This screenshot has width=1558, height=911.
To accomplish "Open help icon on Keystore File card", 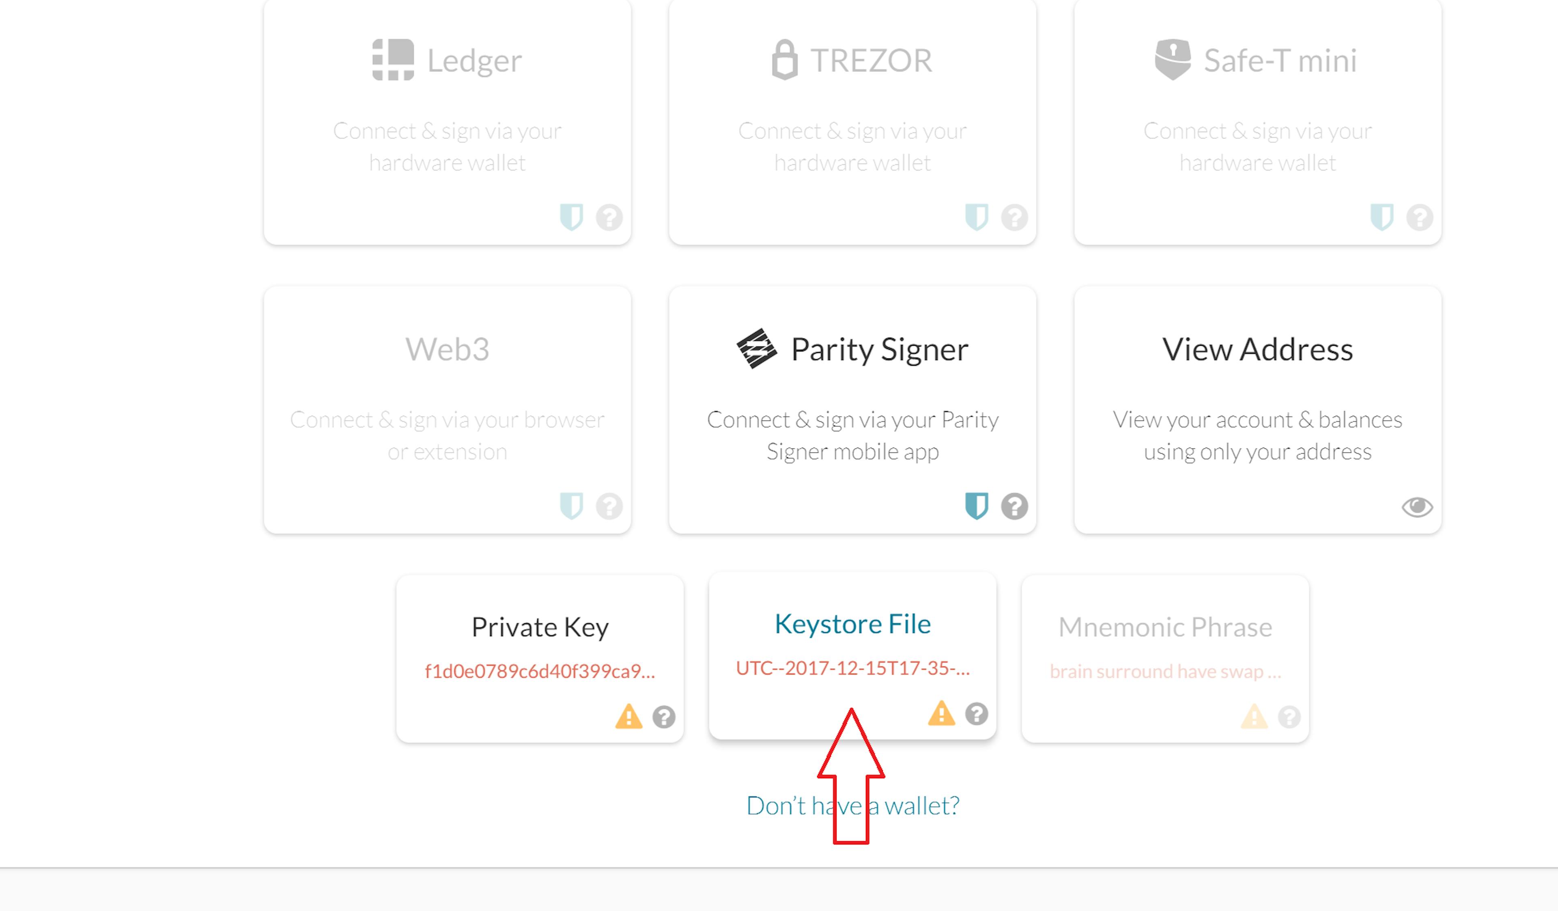I will (977, 714).
